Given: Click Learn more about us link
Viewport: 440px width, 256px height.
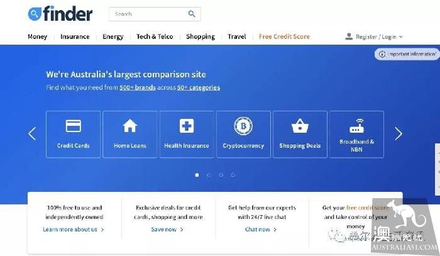Looking at the screenshot, I should (x=74, y=230).
